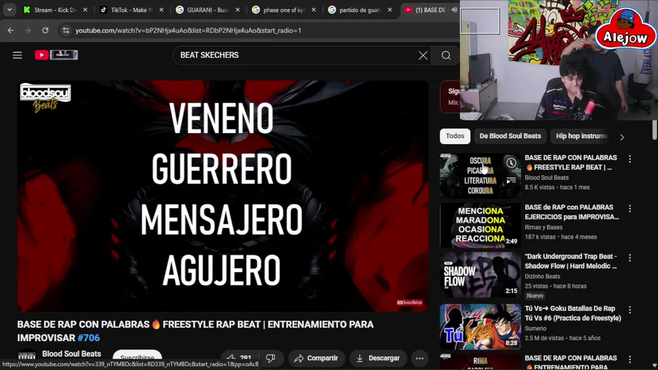Viewport: 658px width, 370px height.
Task: Select the Hip hop instrumental chip
Action: [x=581, y=136]
